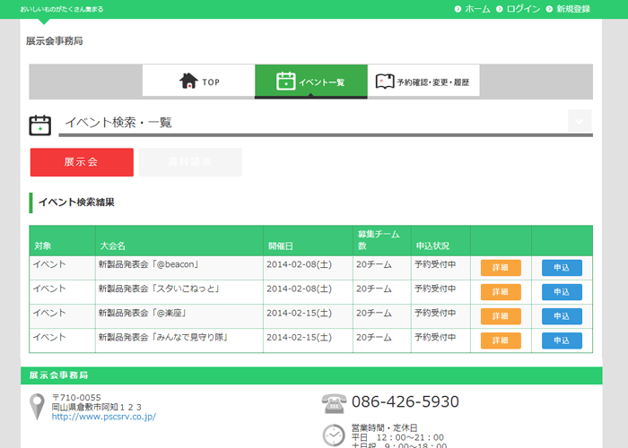Click the telephone icon next to the phone number

click(334, 403)
